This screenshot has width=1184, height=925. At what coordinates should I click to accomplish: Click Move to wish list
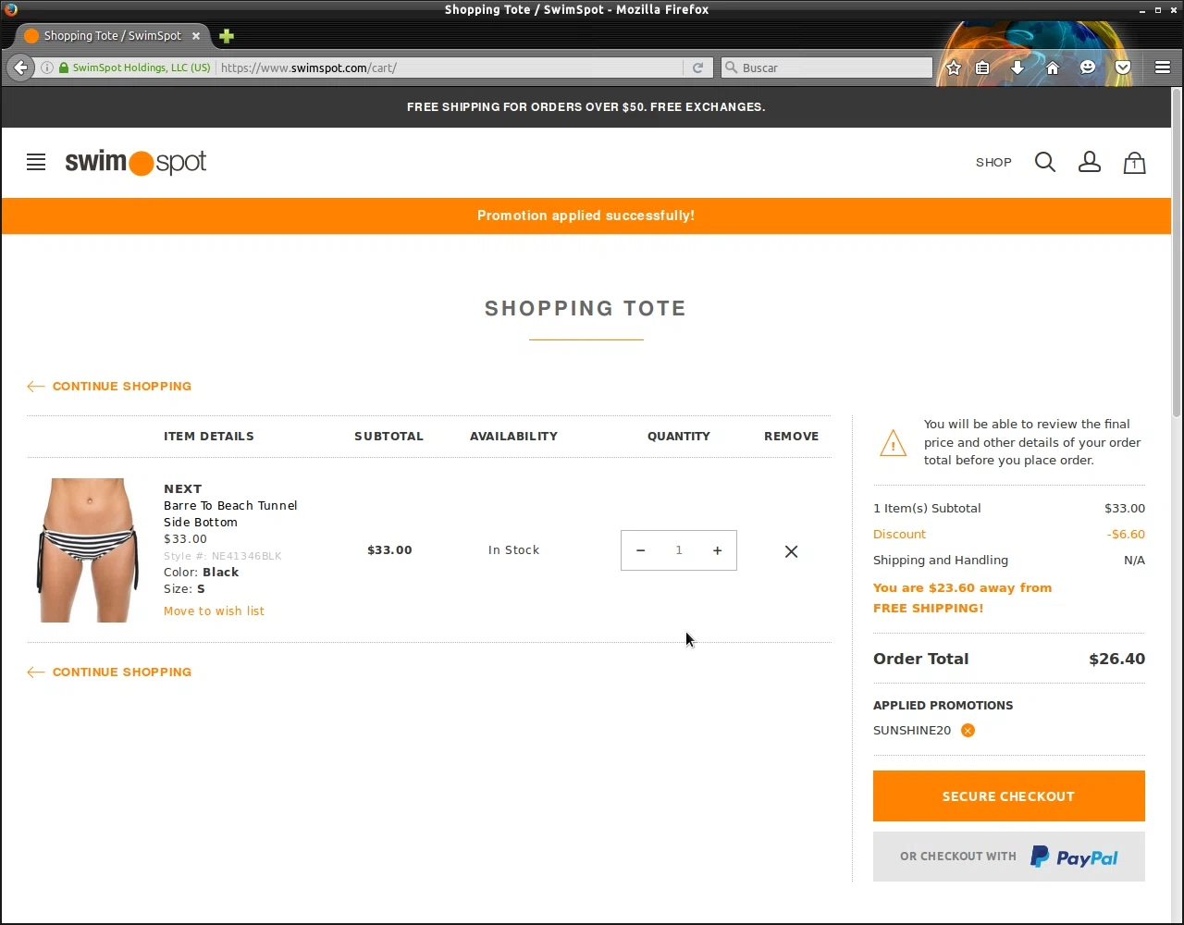tap(214, 610)
